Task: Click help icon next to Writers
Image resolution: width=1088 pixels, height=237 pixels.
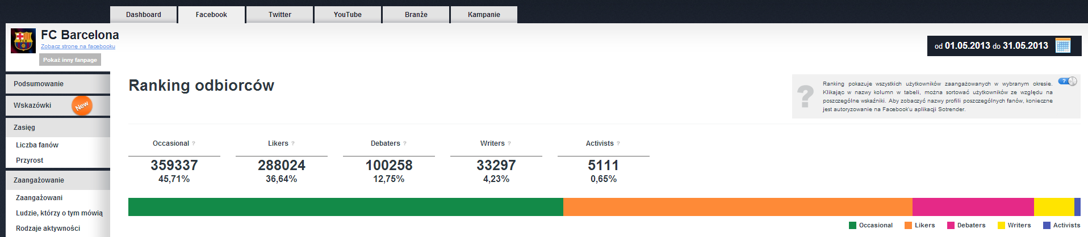Action: click(x=509, y=143)
